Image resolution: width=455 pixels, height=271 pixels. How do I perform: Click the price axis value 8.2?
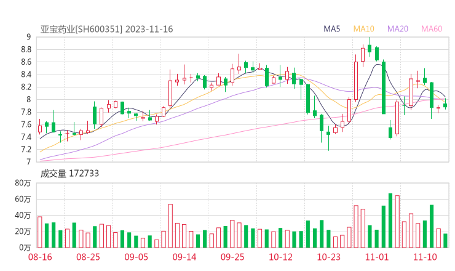26,87
